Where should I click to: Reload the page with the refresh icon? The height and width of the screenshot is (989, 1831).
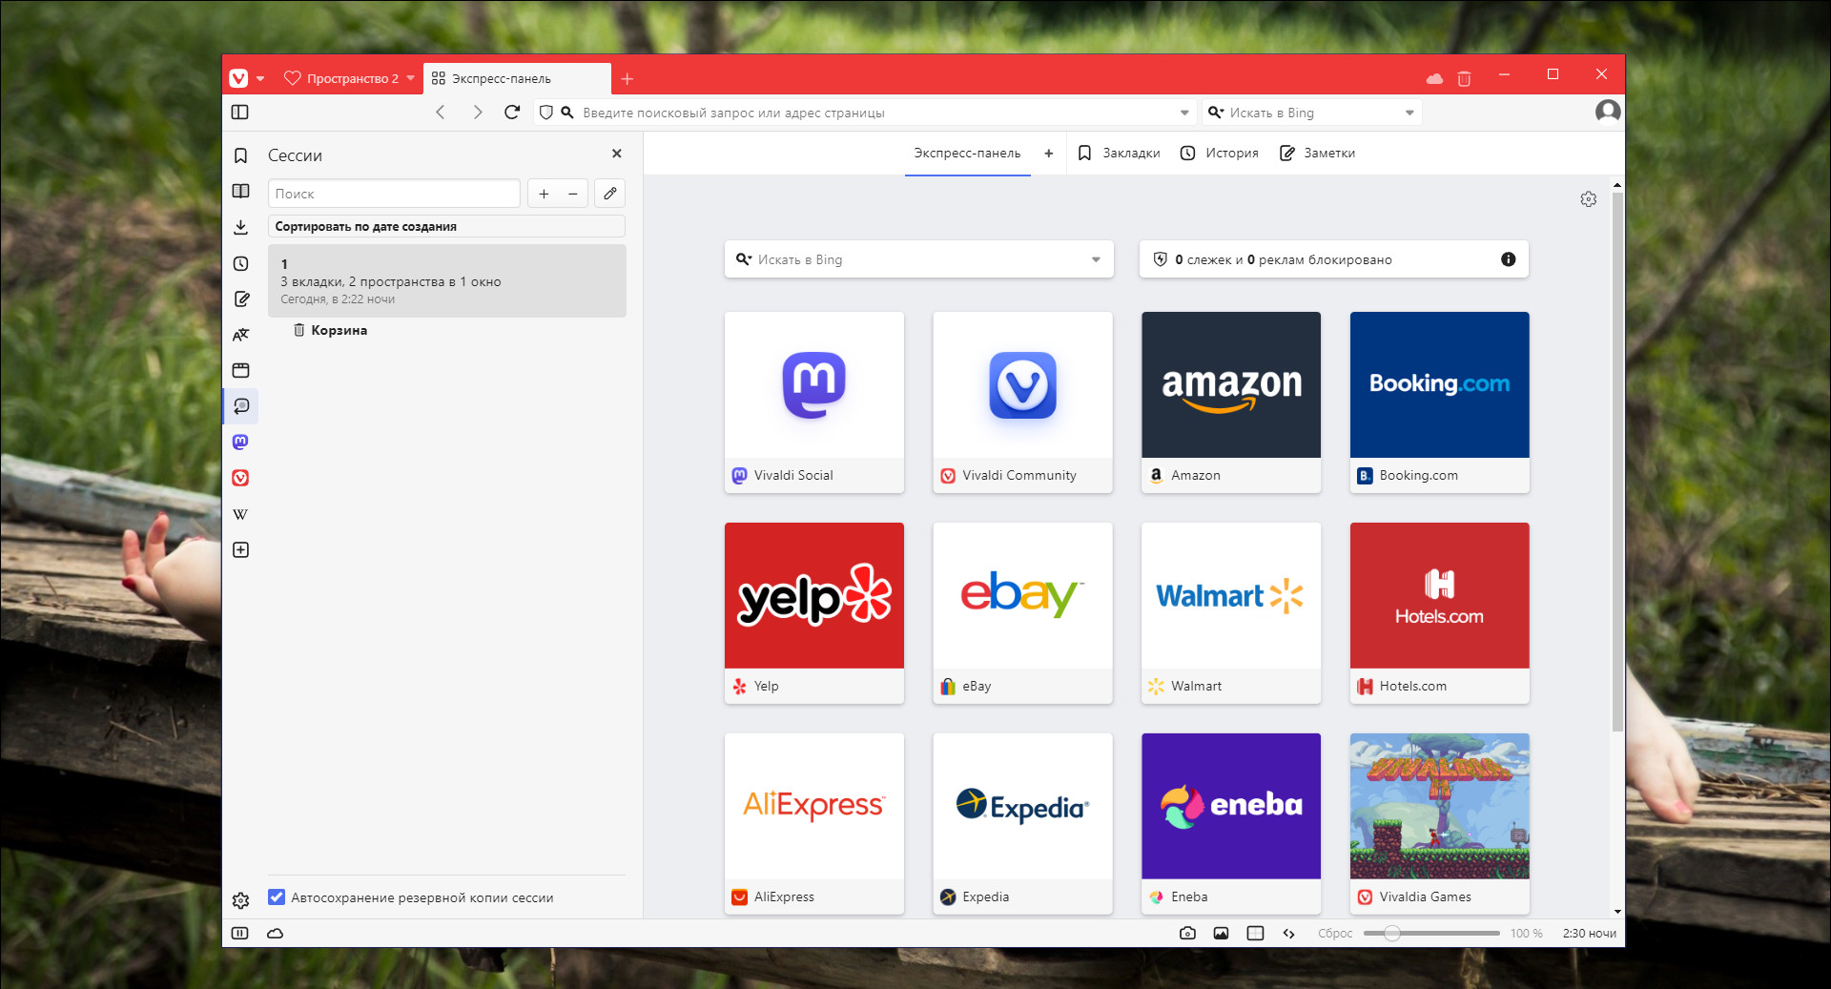coord(512,113)
